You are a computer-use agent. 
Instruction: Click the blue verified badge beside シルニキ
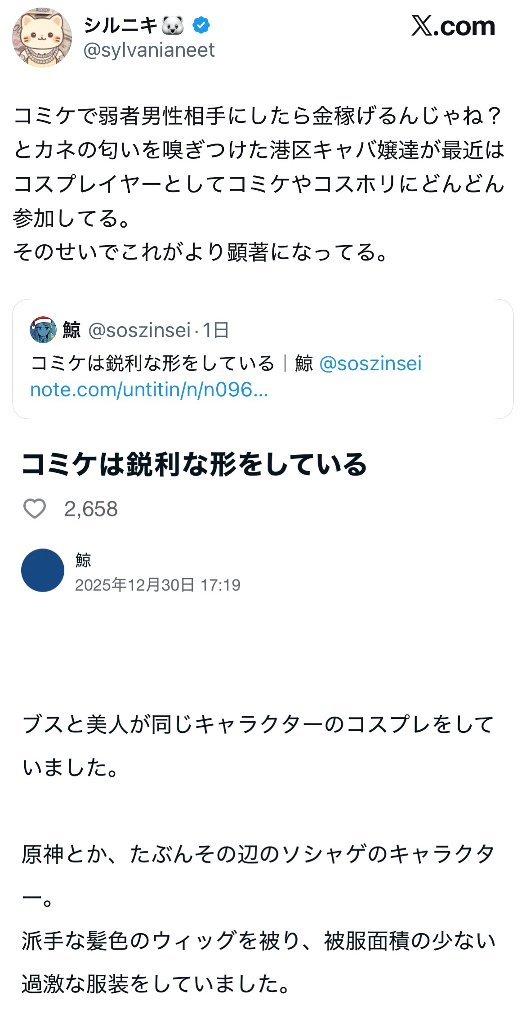pos(201,25)
